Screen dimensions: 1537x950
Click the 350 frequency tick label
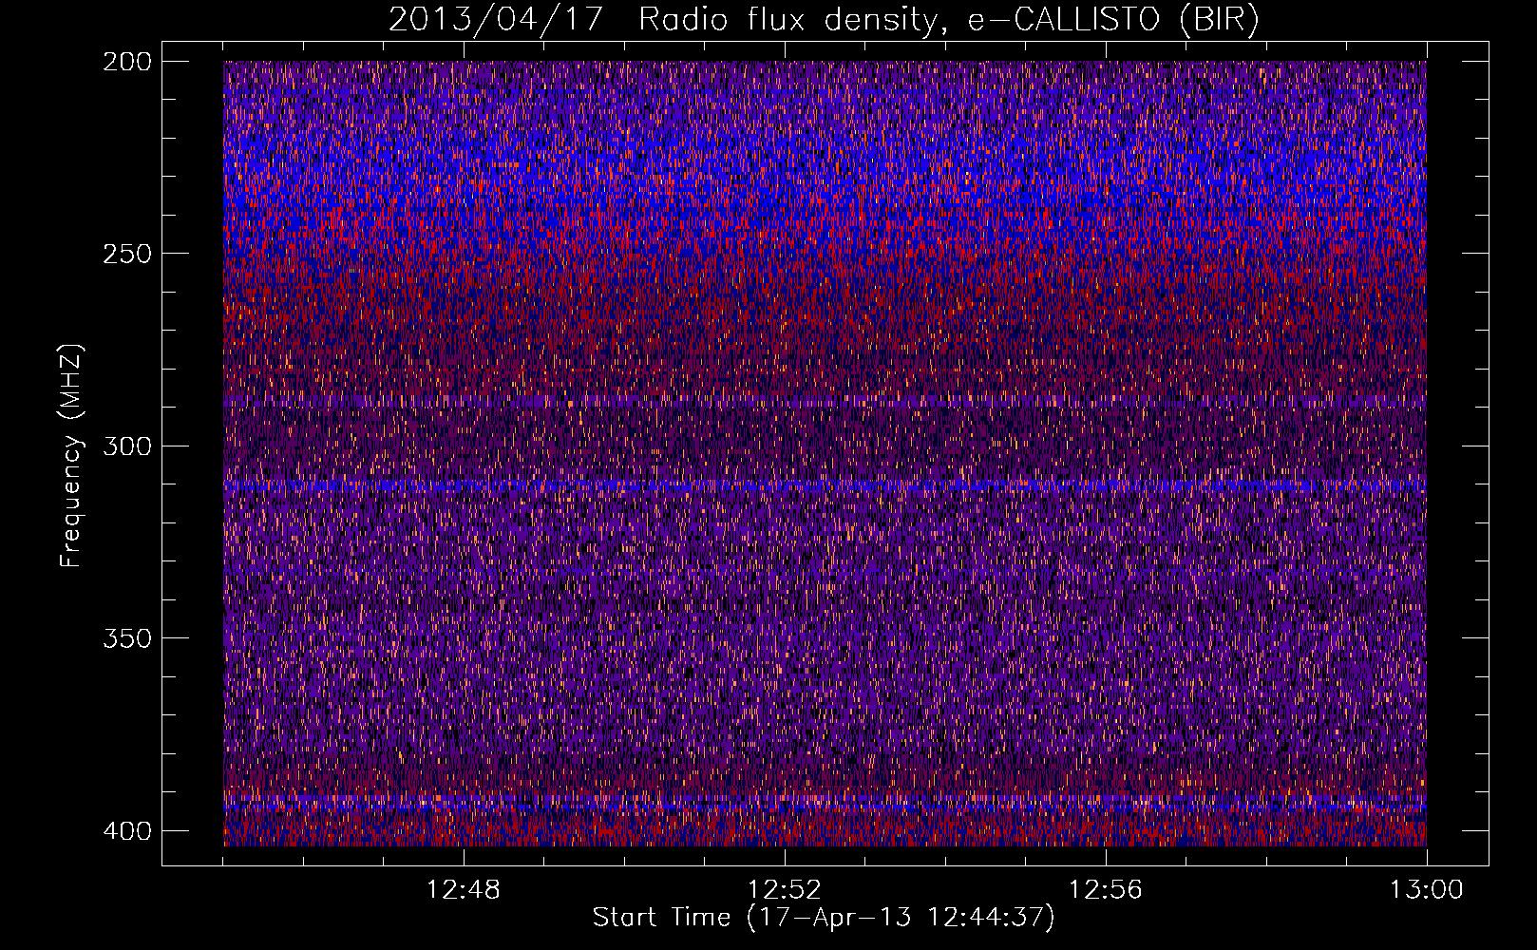click(126, 638)
